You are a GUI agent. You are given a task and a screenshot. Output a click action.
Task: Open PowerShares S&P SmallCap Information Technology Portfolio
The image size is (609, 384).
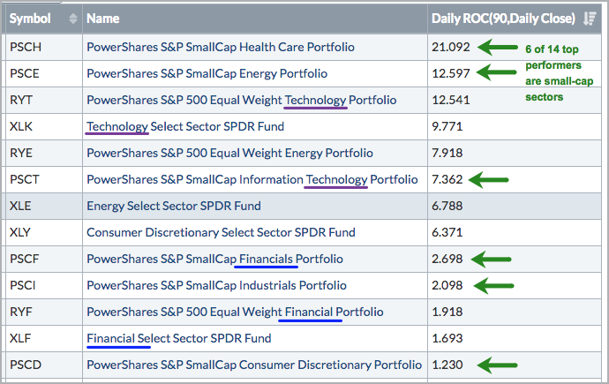coord(252,179)
